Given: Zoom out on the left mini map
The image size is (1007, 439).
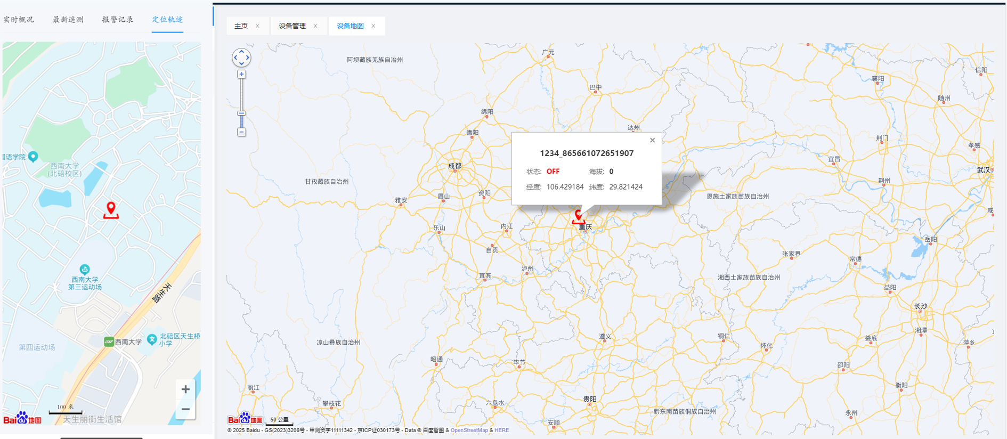Looking at the screenshot, I should point(185,409).
